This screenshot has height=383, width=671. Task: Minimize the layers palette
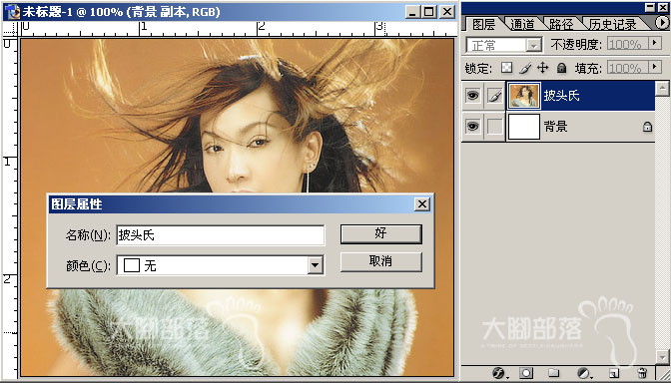pyautogui.click(x=650, y=7)
